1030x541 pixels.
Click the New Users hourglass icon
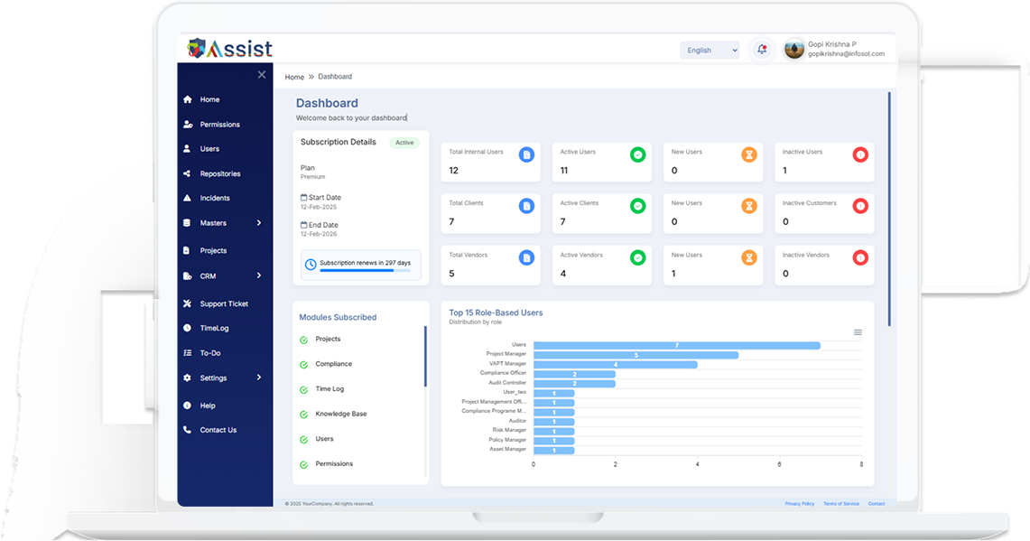(749, 155)
